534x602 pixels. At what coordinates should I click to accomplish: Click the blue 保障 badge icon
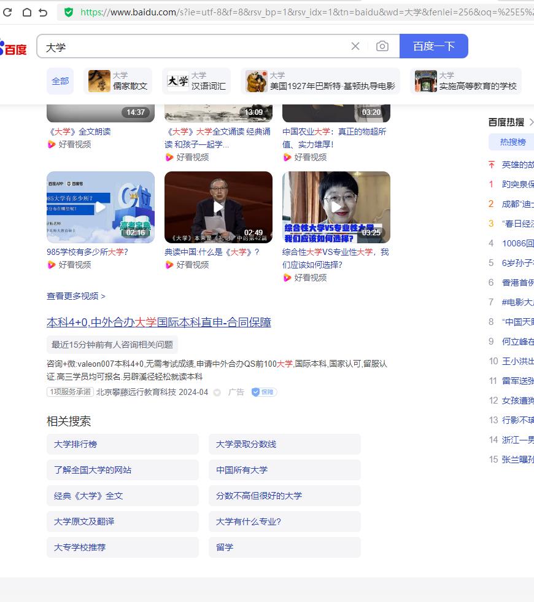pos(264,392)
